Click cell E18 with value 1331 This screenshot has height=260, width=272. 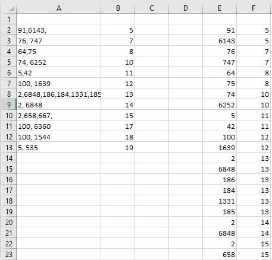[x=220, y=201]
